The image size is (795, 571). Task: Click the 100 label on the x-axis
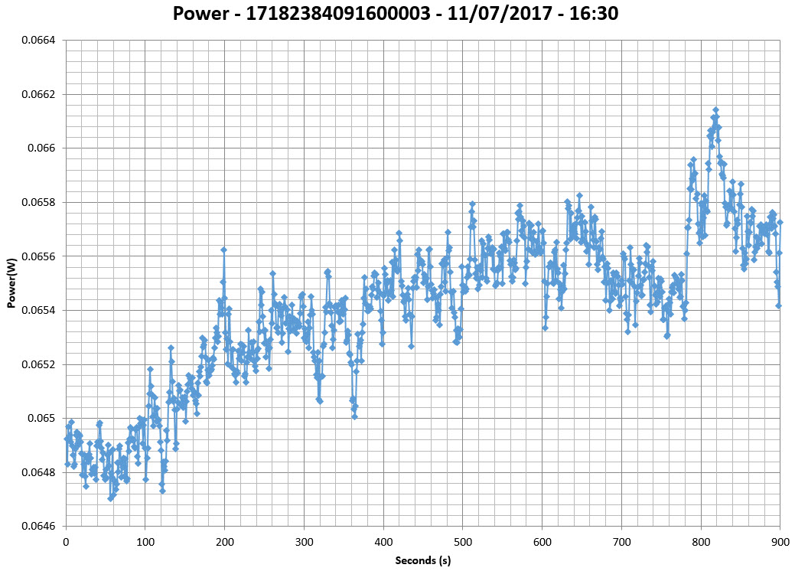[x=145, y=541]
